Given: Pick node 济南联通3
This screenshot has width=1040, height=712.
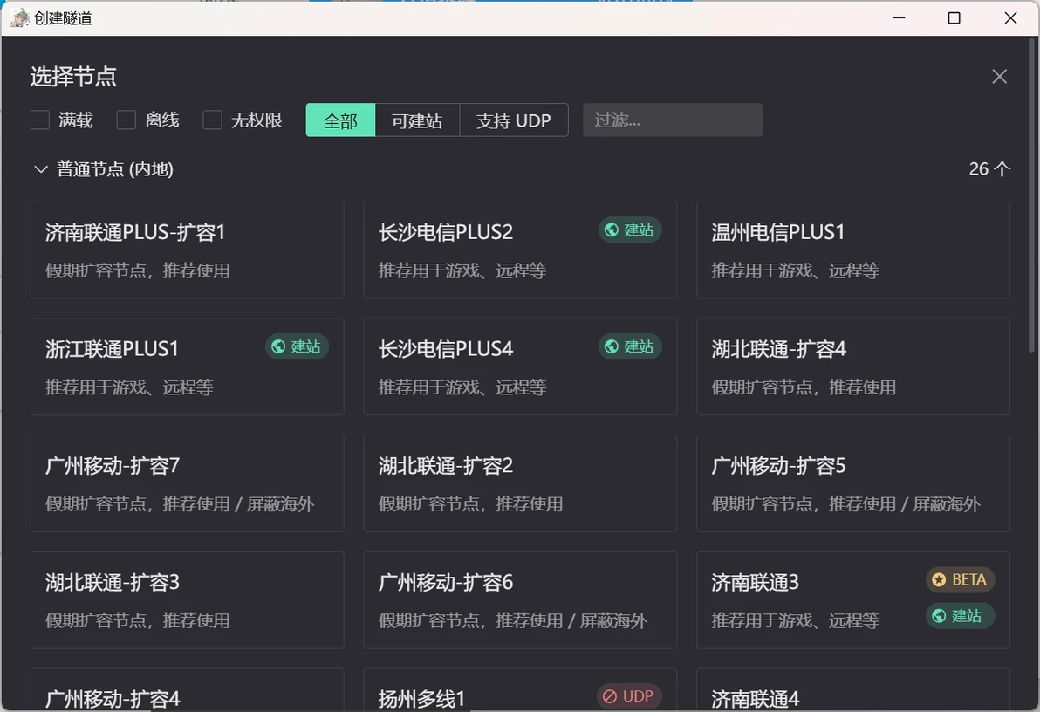Looking at the screenshot, I should pos(853,600).
